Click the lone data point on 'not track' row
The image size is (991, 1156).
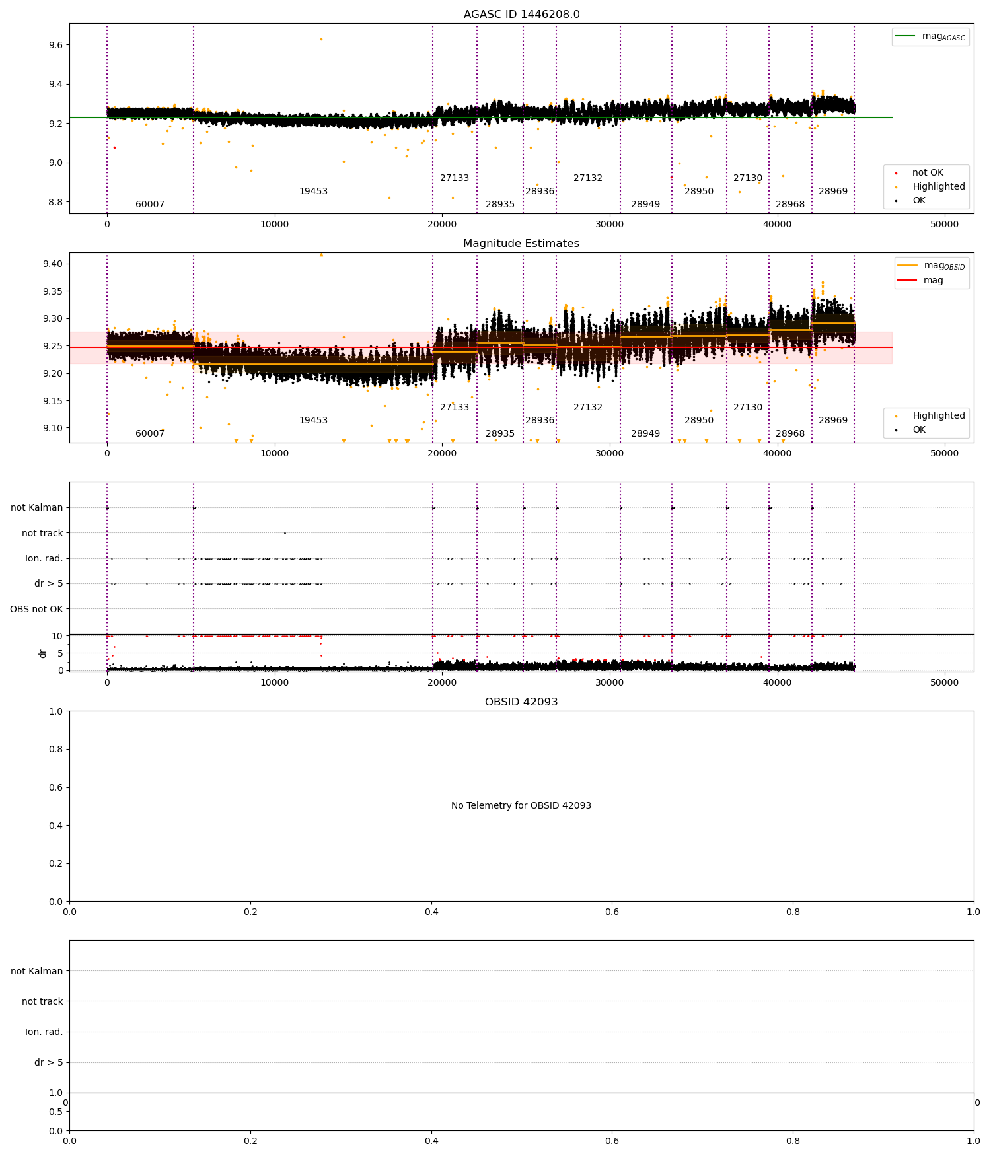point(285,532)
